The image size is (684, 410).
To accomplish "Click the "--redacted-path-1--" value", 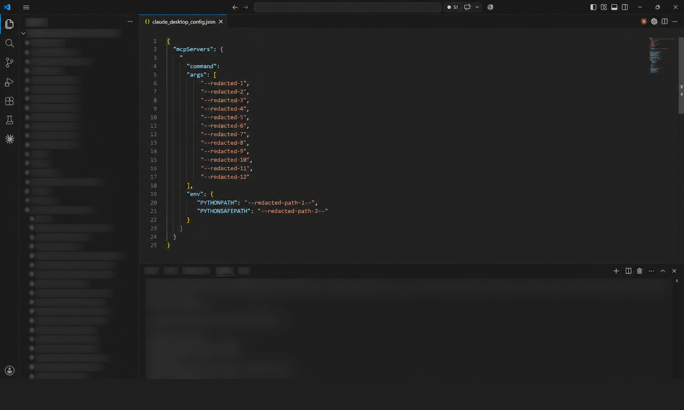I will tap(279, 203).
